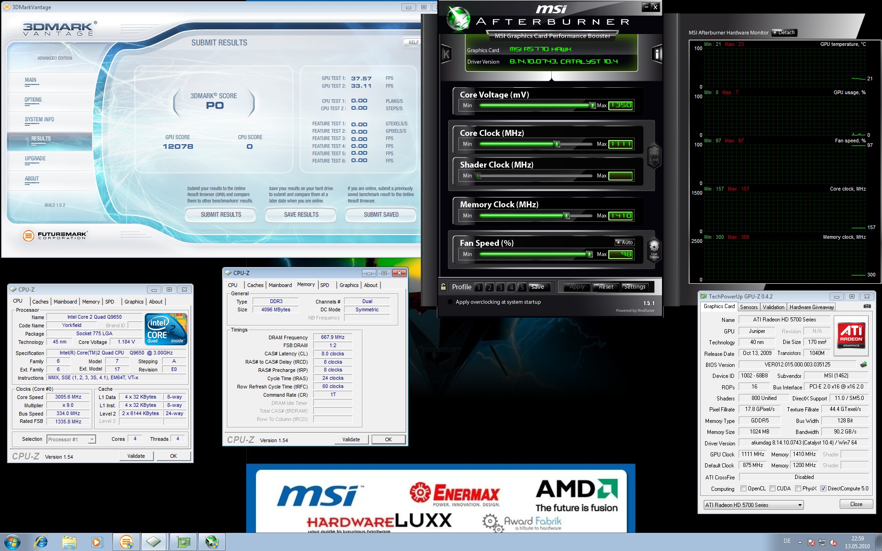Viewport: 882px width, 551px height.
Task: Open SYSTEM INFO in 3DMark sidebar
Action: 40,119
